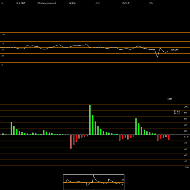This screenshot has width=190, height=190.
Task: Click the MR axis label 20
Action: click(x=185, y=131)
